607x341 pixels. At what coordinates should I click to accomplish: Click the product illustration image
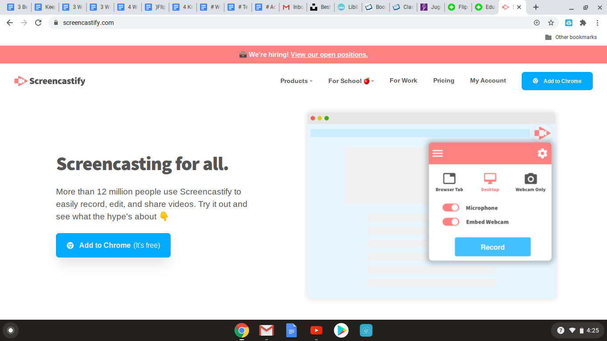(x=431, y=205)
